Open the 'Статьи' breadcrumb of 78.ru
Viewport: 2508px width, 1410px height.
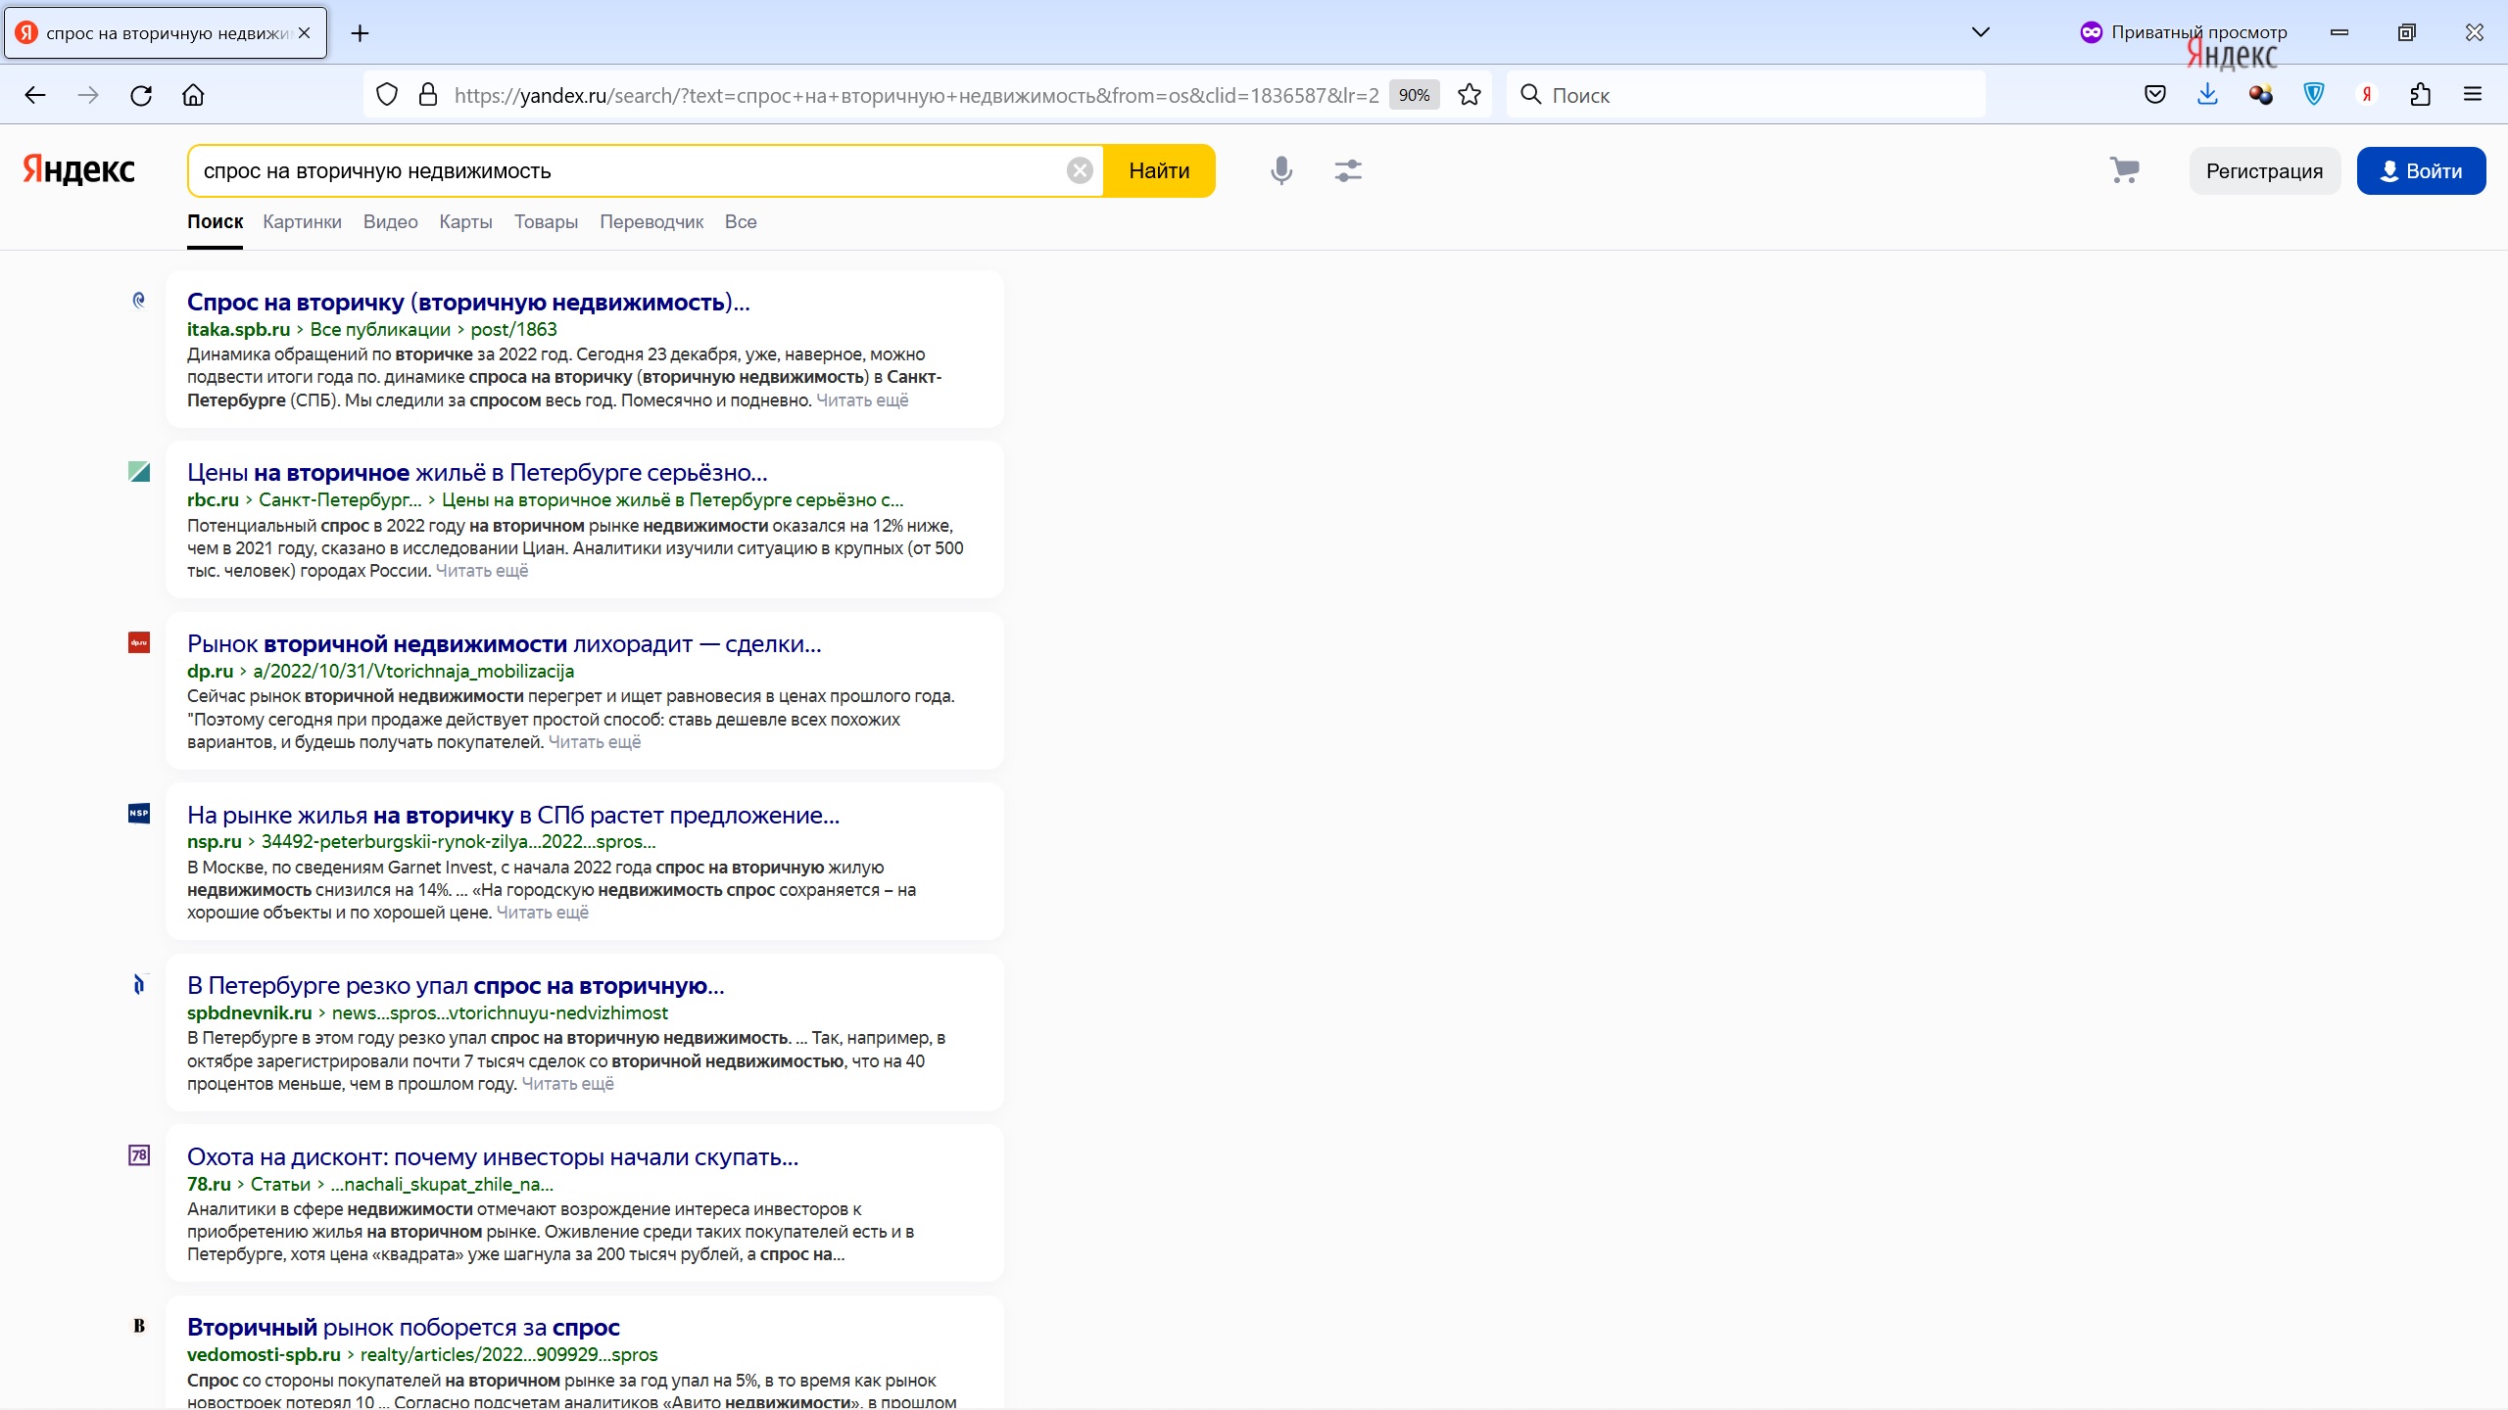[x=280, y=1185]
